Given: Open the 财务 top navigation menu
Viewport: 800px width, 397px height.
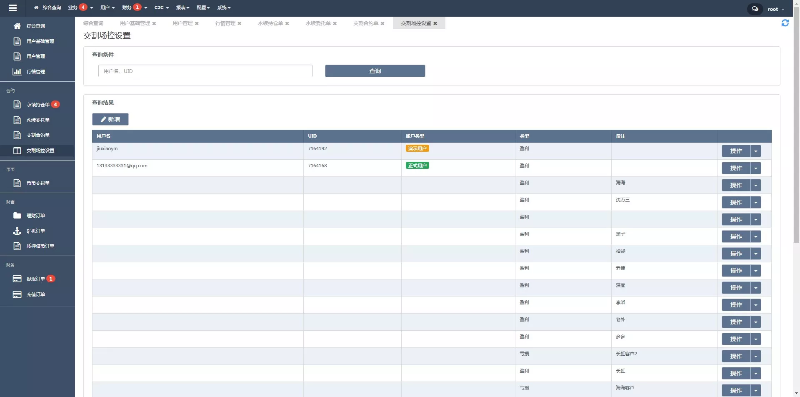Looking at the screenshot, I should 134,8.
